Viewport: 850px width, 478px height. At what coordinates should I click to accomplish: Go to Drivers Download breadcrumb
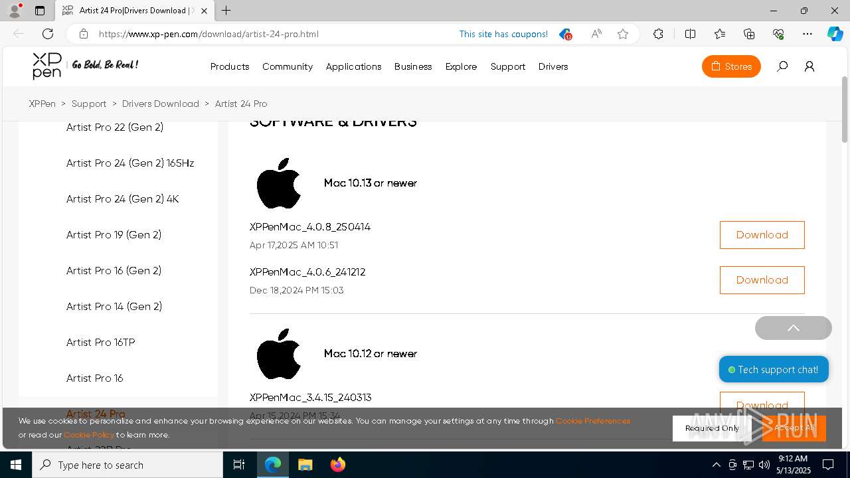coord(161,104)
